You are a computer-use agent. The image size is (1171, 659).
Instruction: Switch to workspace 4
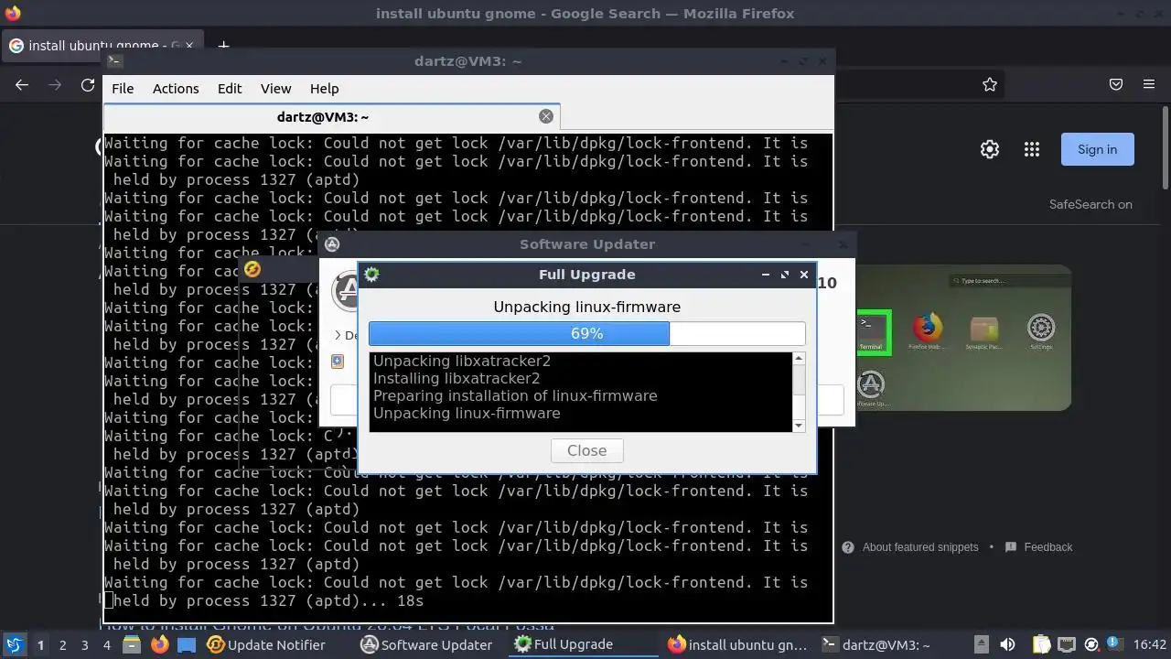tap(106, 644)
